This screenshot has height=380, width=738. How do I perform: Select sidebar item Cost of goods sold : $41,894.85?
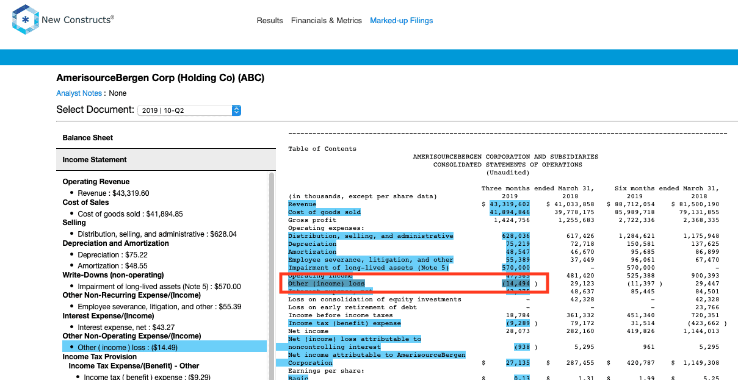tap(130, 214)
